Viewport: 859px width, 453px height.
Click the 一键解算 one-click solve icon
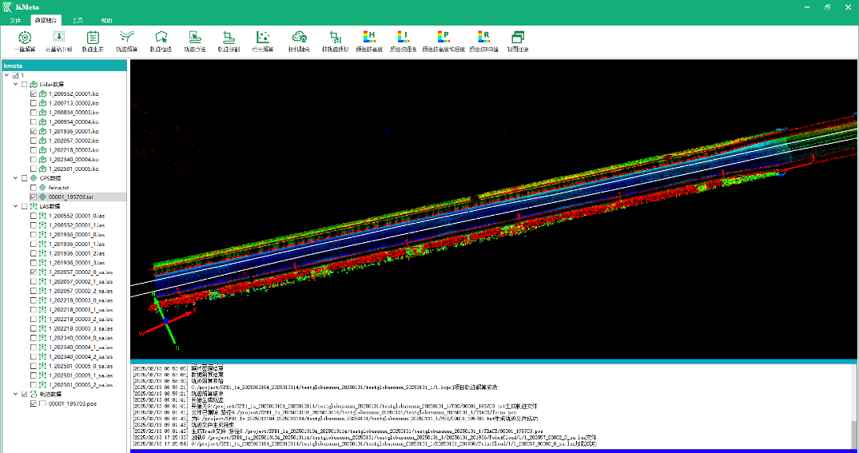(24, 38)
